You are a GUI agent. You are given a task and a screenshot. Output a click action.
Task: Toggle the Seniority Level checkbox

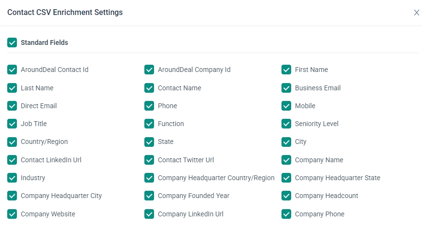(x=286, y=124)
